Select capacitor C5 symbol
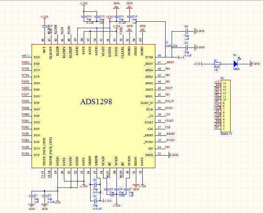This screenshot has height=213, width=263. 107,189
